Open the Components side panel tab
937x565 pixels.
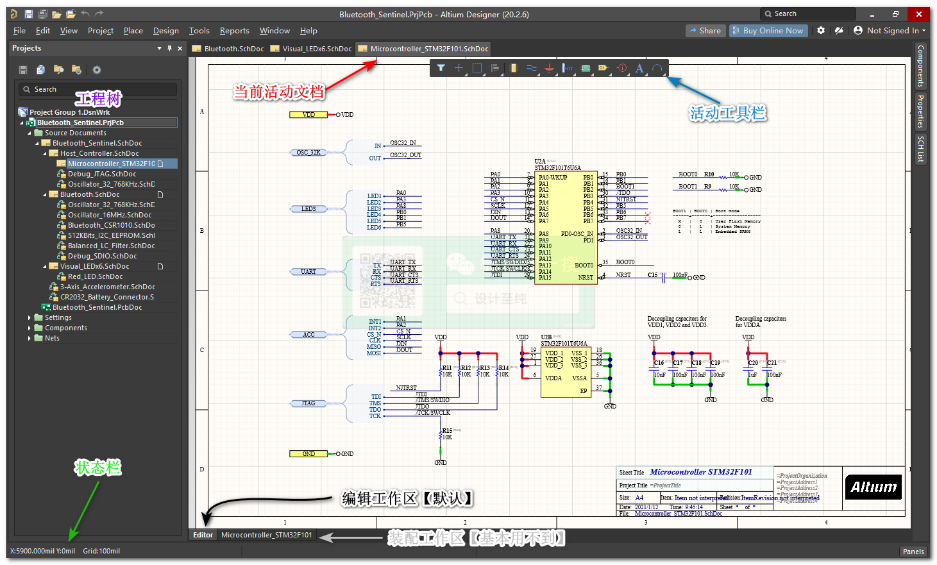(920, 65)
